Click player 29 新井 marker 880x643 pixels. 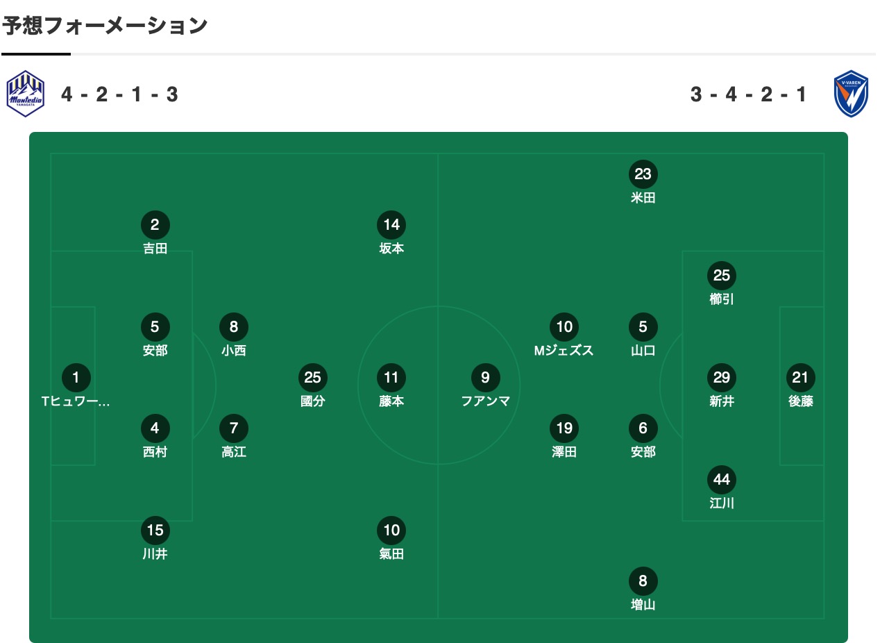coord(722,378)
